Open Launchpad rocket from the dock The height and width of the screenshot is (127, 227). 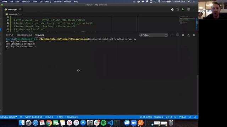[28, 123]
